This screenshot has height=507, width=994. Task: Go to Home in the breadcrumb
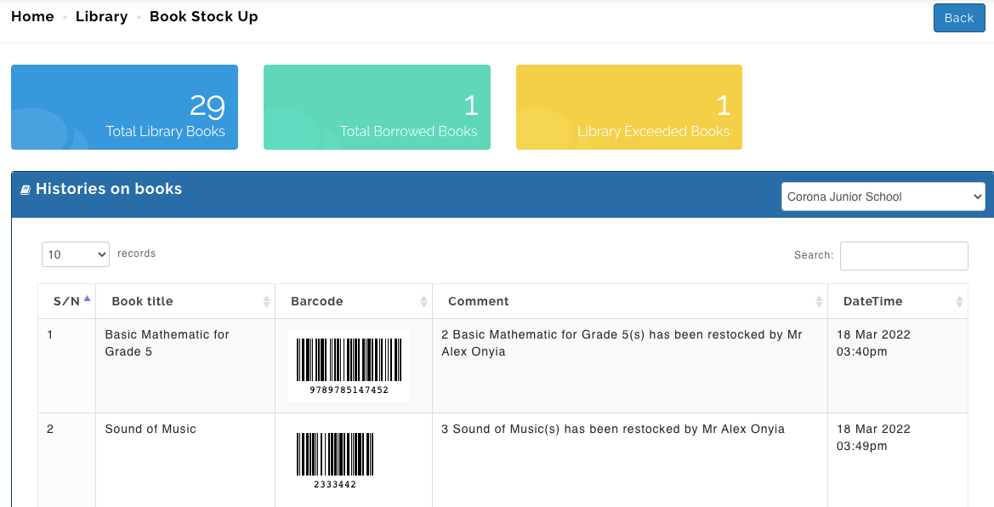click(32, 16)
